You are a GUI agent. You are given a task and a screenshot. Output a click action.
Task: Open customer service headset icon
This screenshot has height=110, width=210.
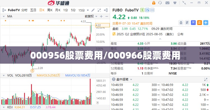(x=160, y=3)
